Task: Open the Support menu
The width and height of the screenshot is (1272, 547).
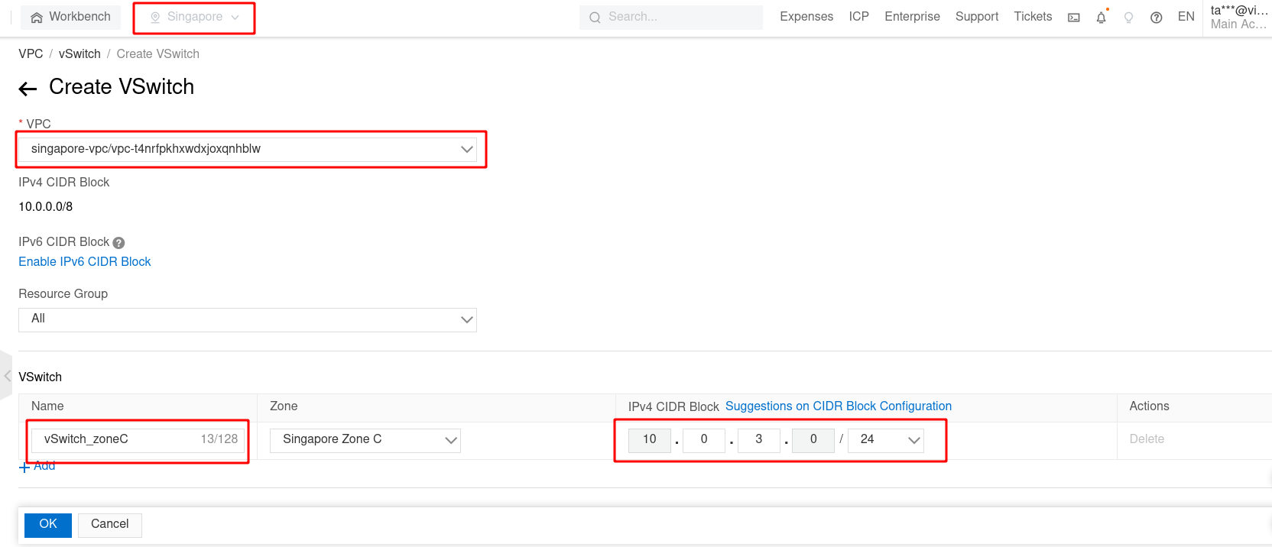Action: click(x=976, y=17)
